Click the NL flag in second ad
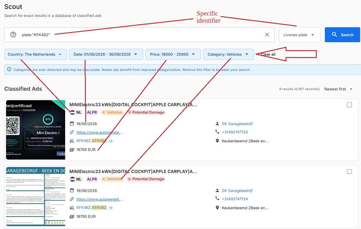 (73, 179)
